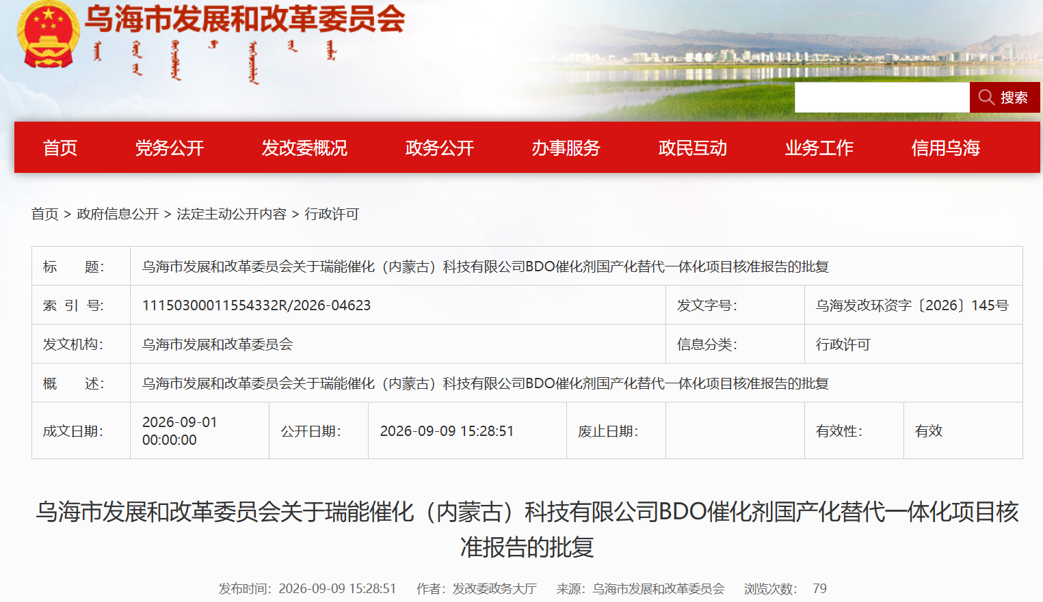Click the 有效性 label cell
Viewport: 1043px width, 602px height.
[854, 431]
